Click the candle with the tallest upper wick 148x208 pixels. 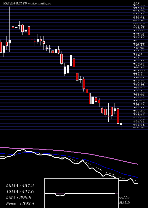[x=10, y=42]
